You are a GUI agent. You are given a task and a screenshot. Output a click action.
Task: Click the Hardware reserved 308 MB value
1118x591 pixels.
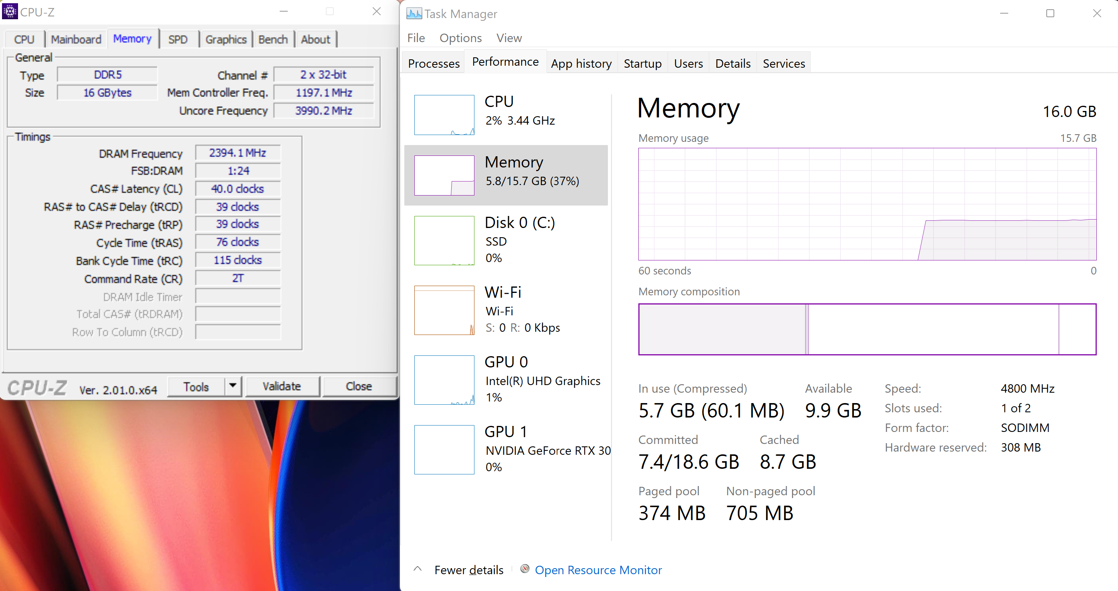tap(1020, 448)
